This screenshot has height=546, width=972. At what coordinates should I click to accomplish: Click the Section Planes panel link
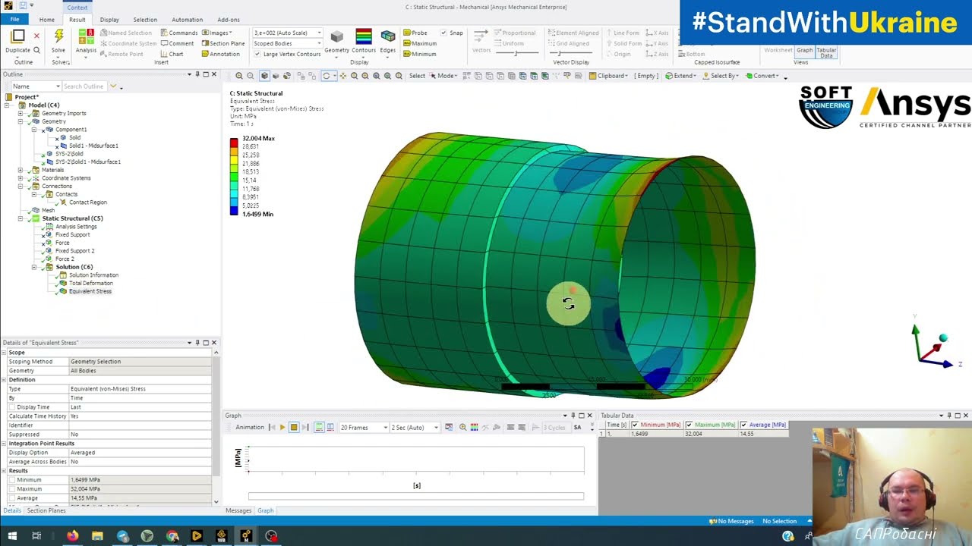click(x=46, y=510)
